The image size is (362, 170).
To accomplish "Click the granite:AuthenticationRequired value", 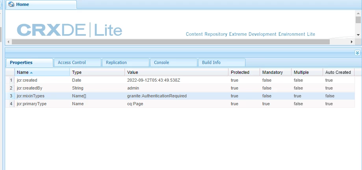I will 157,96.
